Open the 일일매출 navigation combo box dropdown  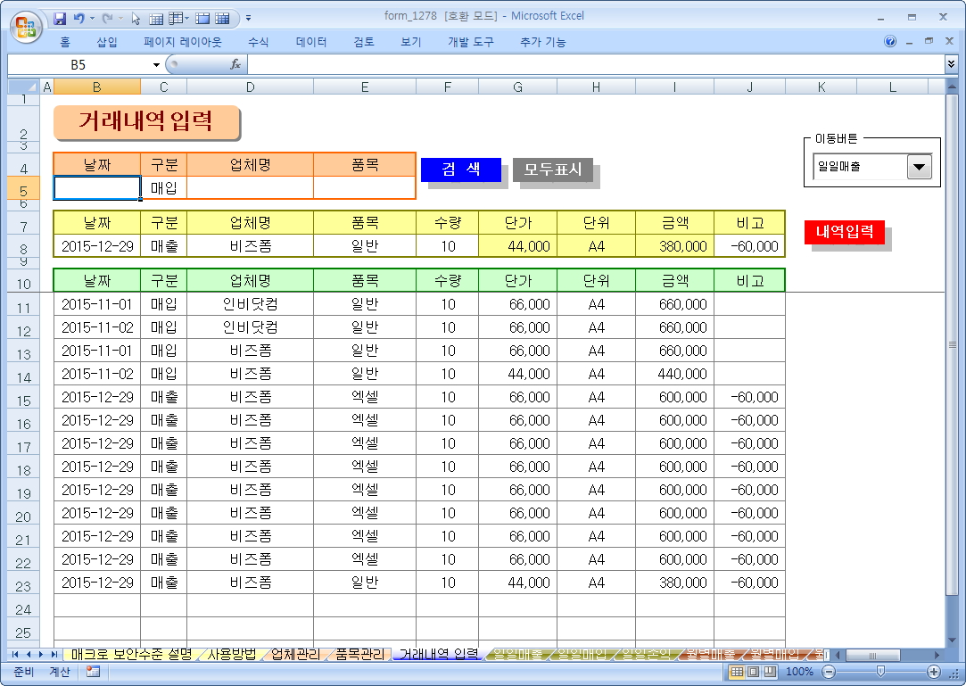coord(919,167)
